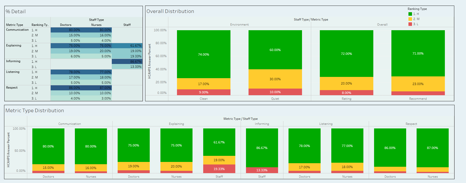Click the yellow 2. M legend swatch
This screenshot has height=183, width=466.
click(410, 19)
